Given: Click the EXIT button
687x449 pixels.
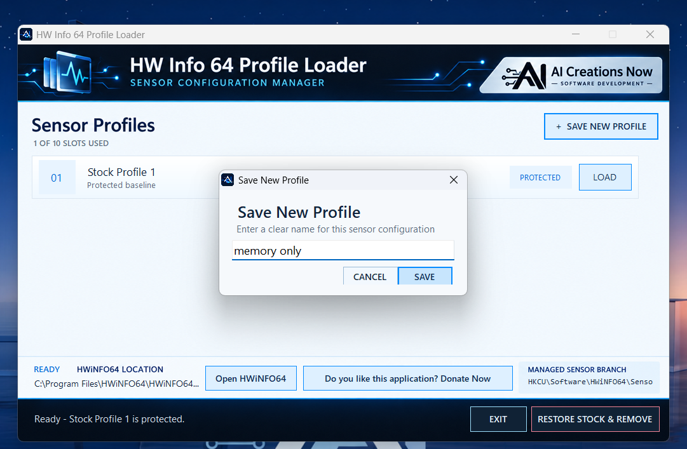Looking at the screenshot, I should (498, 419).
